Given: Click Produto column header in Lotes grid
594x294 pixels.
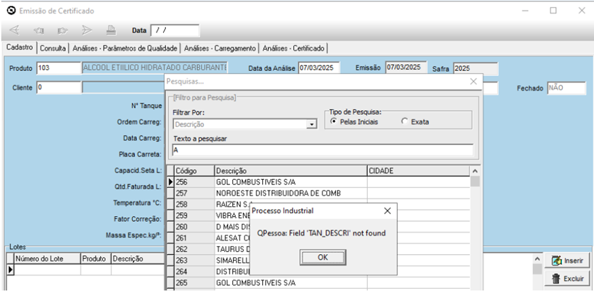Looking at the screenshot, I should pos(96,259).
